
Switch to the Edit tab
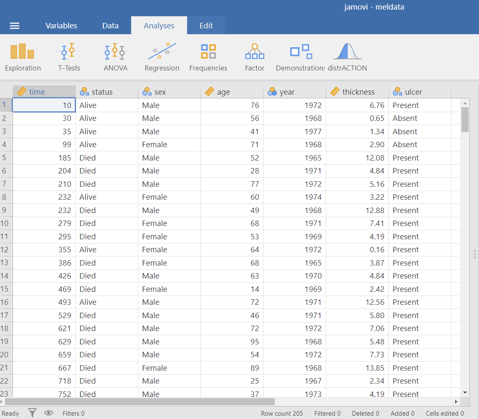[x=206, y=26]
